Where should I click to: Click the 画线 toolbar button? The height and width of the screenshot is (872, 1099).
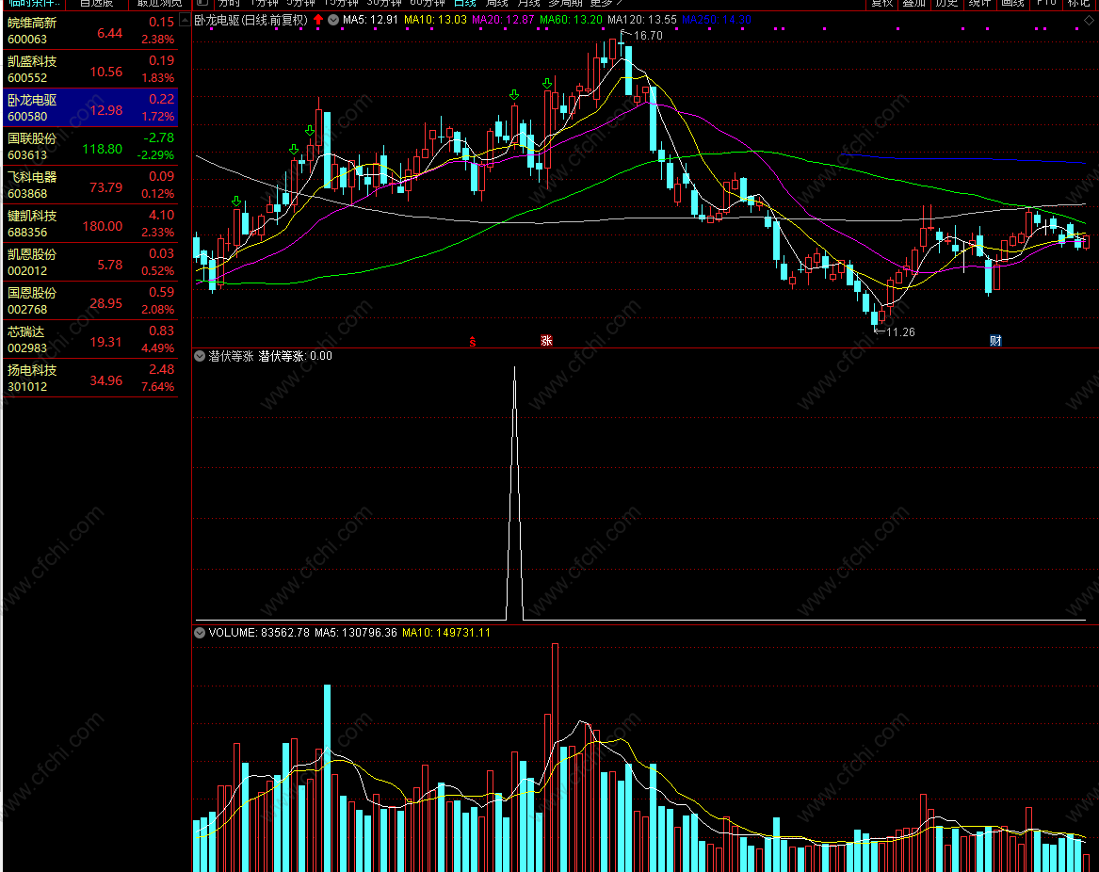[x=1012, y=4]
